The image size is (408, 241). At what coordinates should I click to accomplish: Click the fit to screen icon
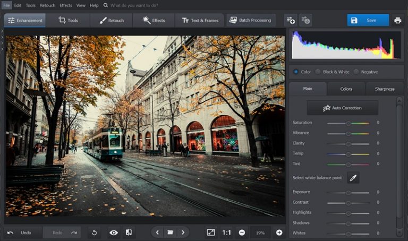point(211,232)
